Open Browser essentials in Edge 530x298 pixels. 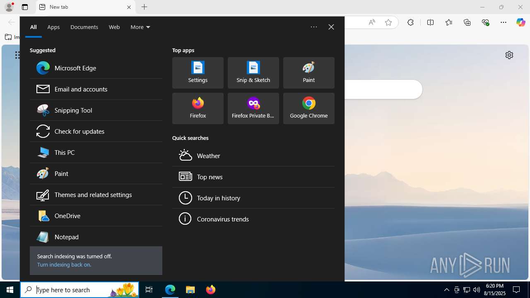coord(486,22)
